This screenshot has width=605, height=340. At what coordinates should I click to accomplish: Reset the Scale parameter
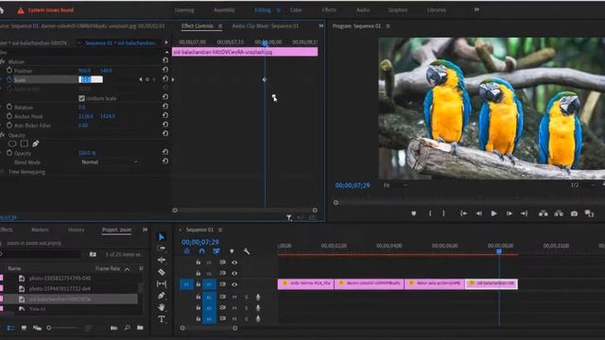(165, 79)
